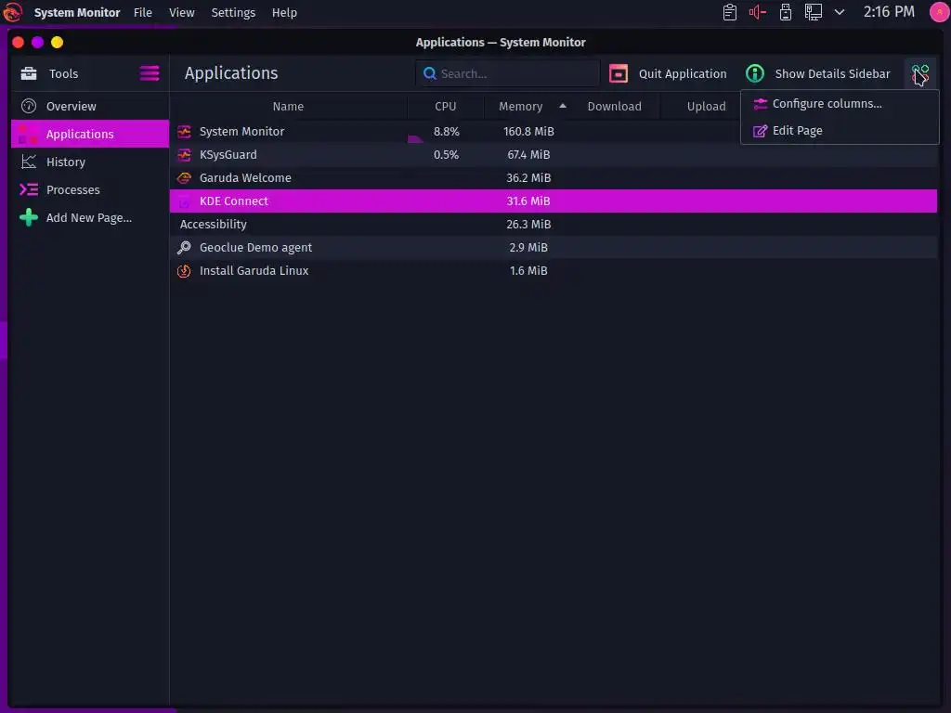Select the Geoclue Demo agent row
The height and width of the screenshot is (713, 951).
pyautogui.click(x=554, y=247)
